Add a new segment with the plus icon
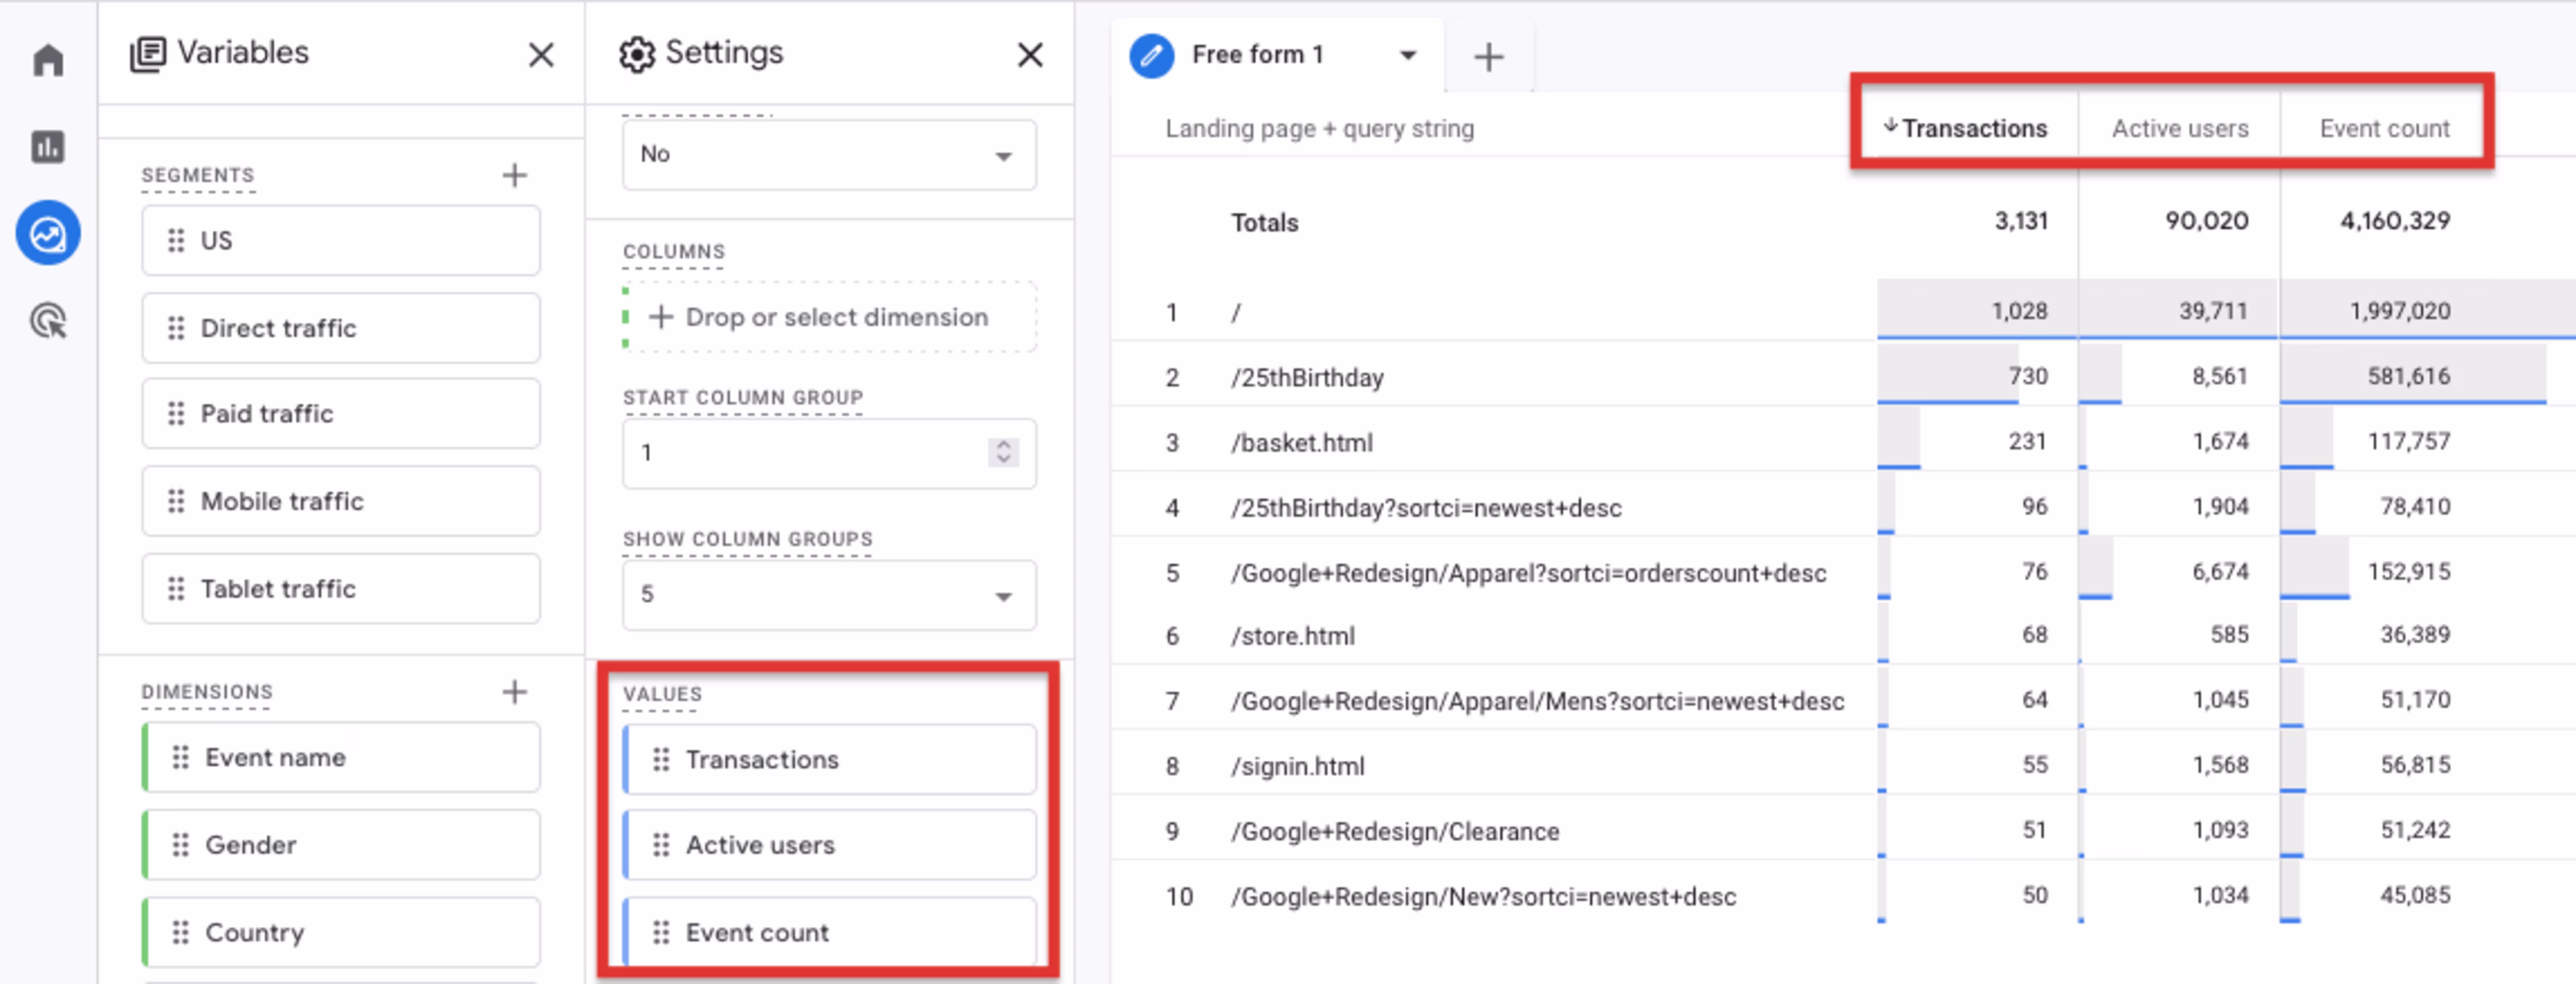2576x984 pixels. 514,174
